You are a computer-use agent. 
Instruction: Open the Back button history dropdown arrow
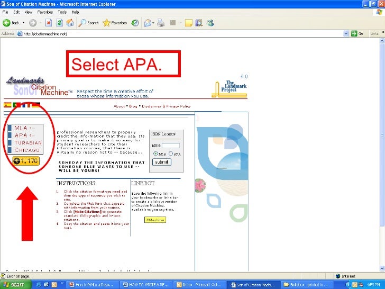[x=24, y=23]
